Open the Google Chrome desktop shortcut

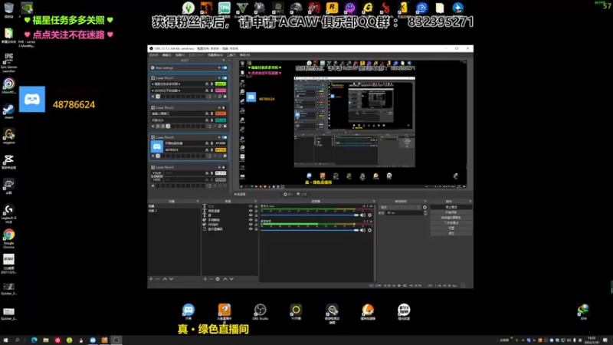point(8,238)
